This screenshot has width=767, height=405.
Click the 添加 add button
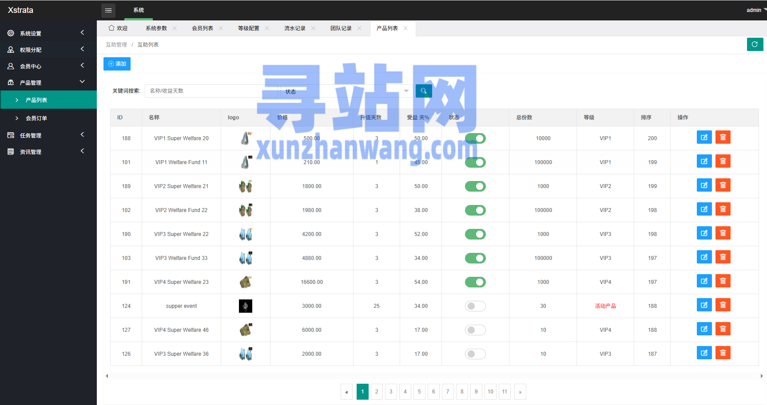click(117, 64)
